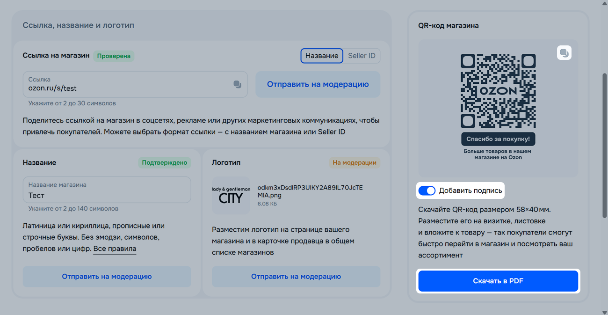The height and width of the screenshot is (315, 608).
Task: Open the 'Все правила' link
Action: 115,249
